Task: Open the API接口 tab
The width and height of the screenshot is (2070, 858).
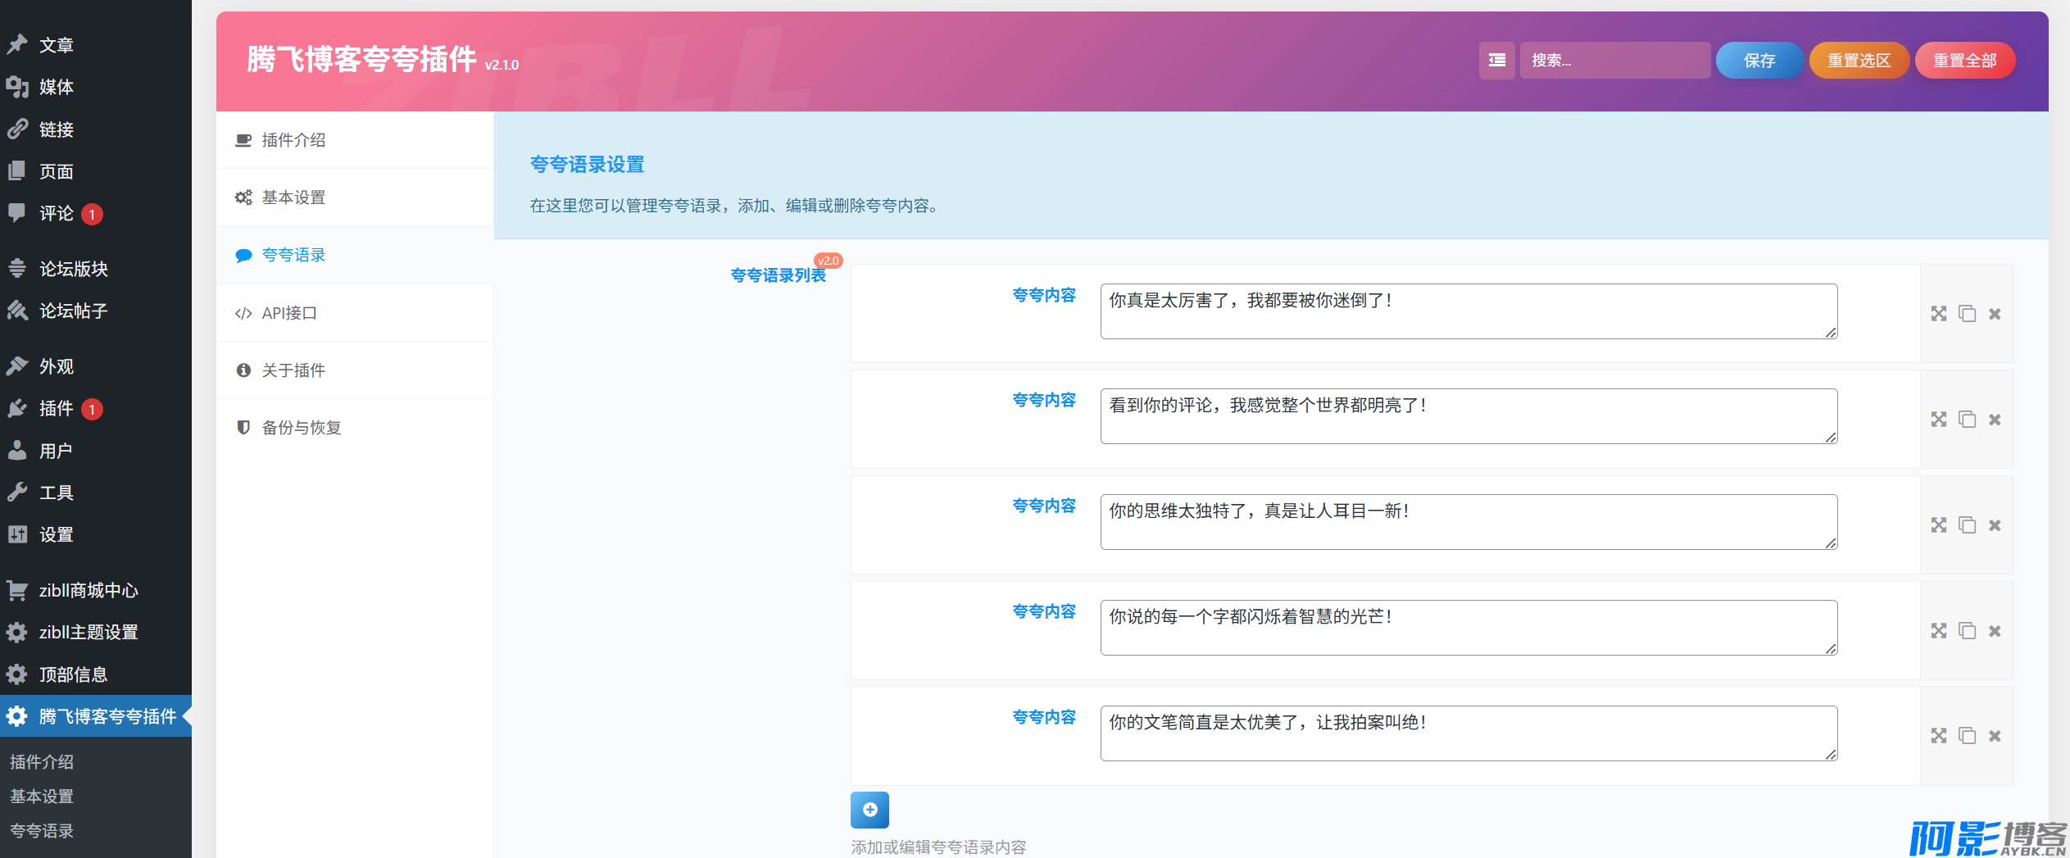Action: click(288, 313)
